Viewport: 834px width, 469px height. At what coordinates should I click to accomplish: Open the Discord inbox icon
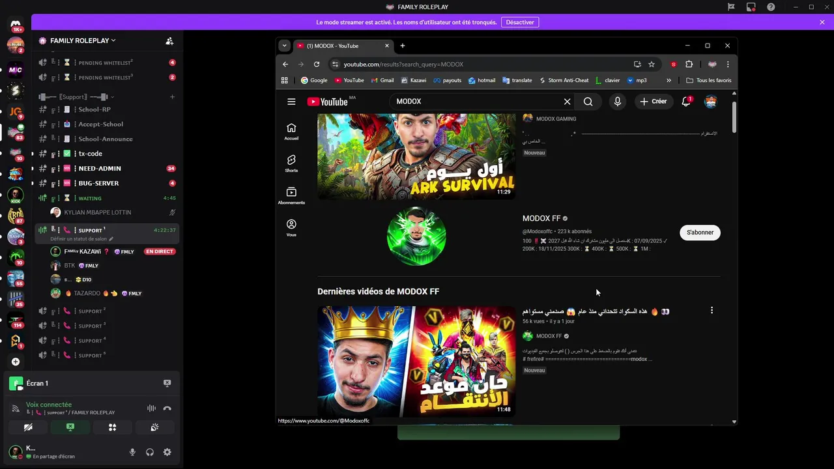[751, 7]
